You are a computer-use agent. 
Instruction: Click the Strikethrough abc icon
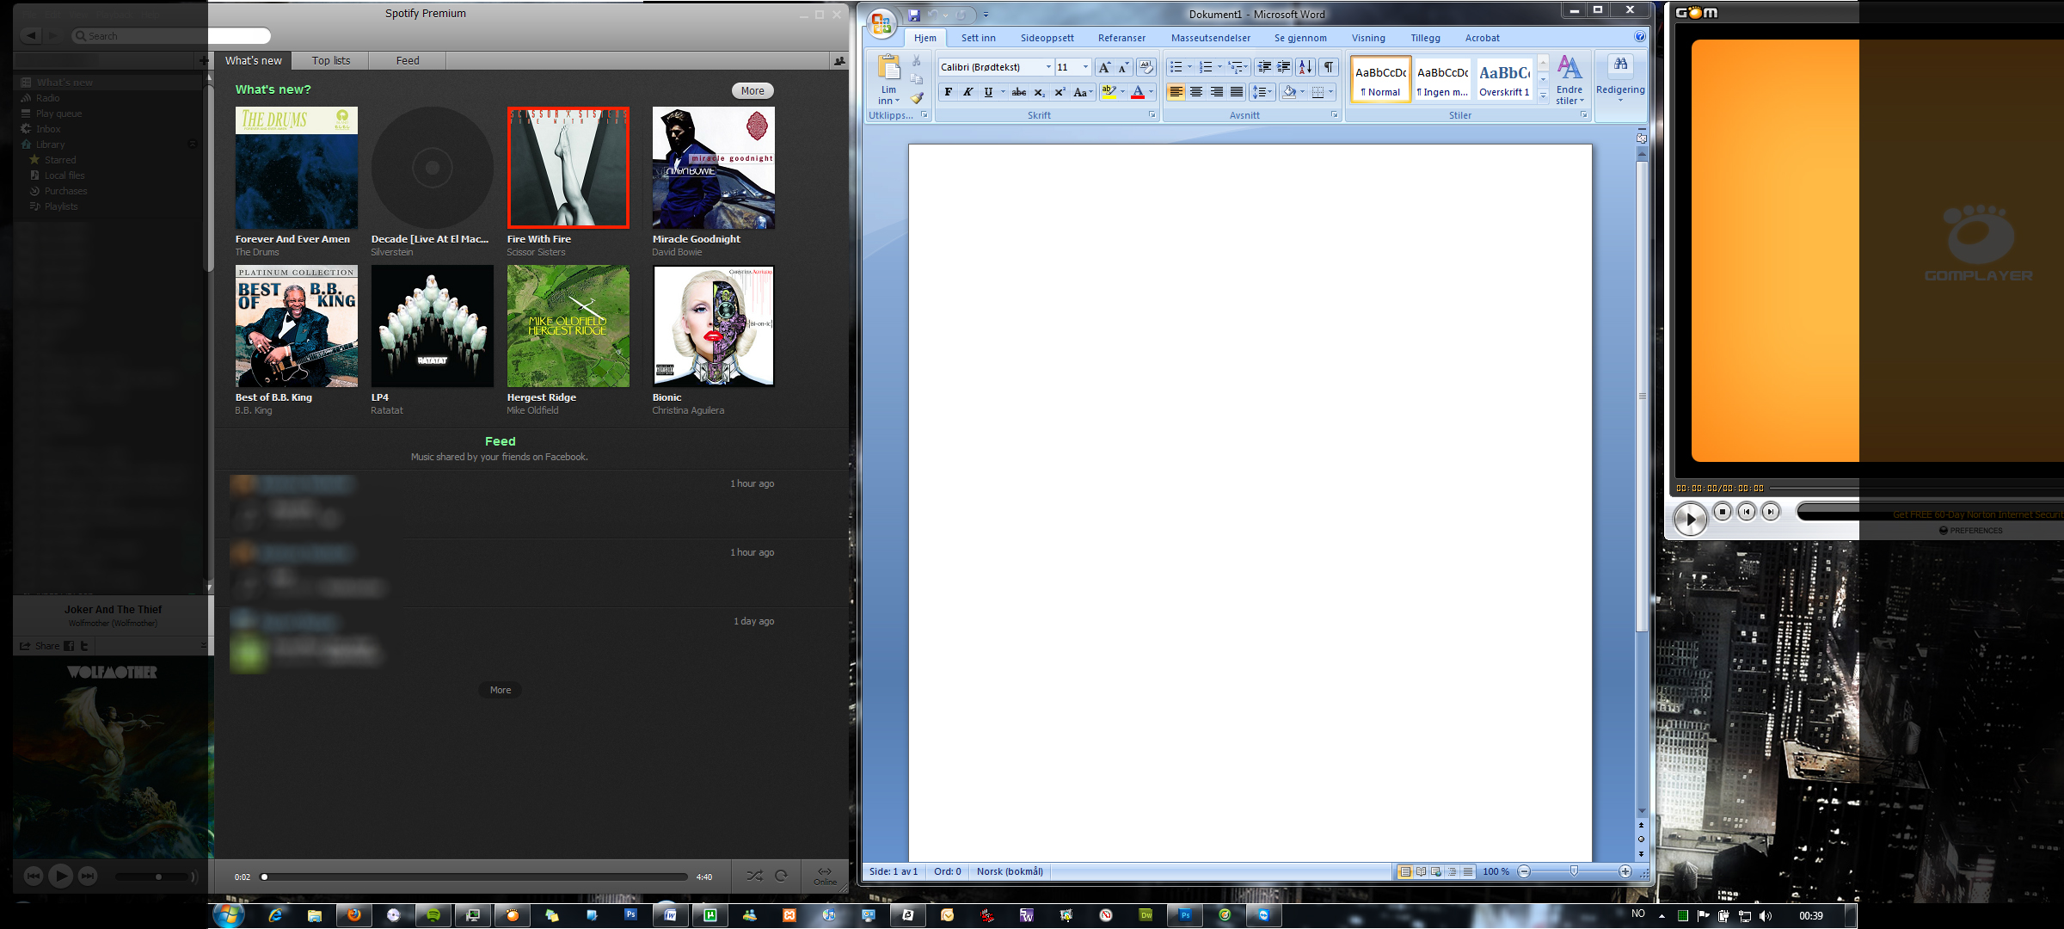point(1019,92)
